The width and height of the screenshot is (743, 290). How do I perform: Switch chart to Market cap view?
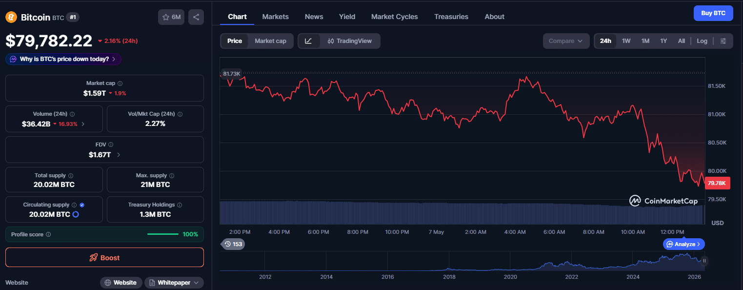click(270, 41)
